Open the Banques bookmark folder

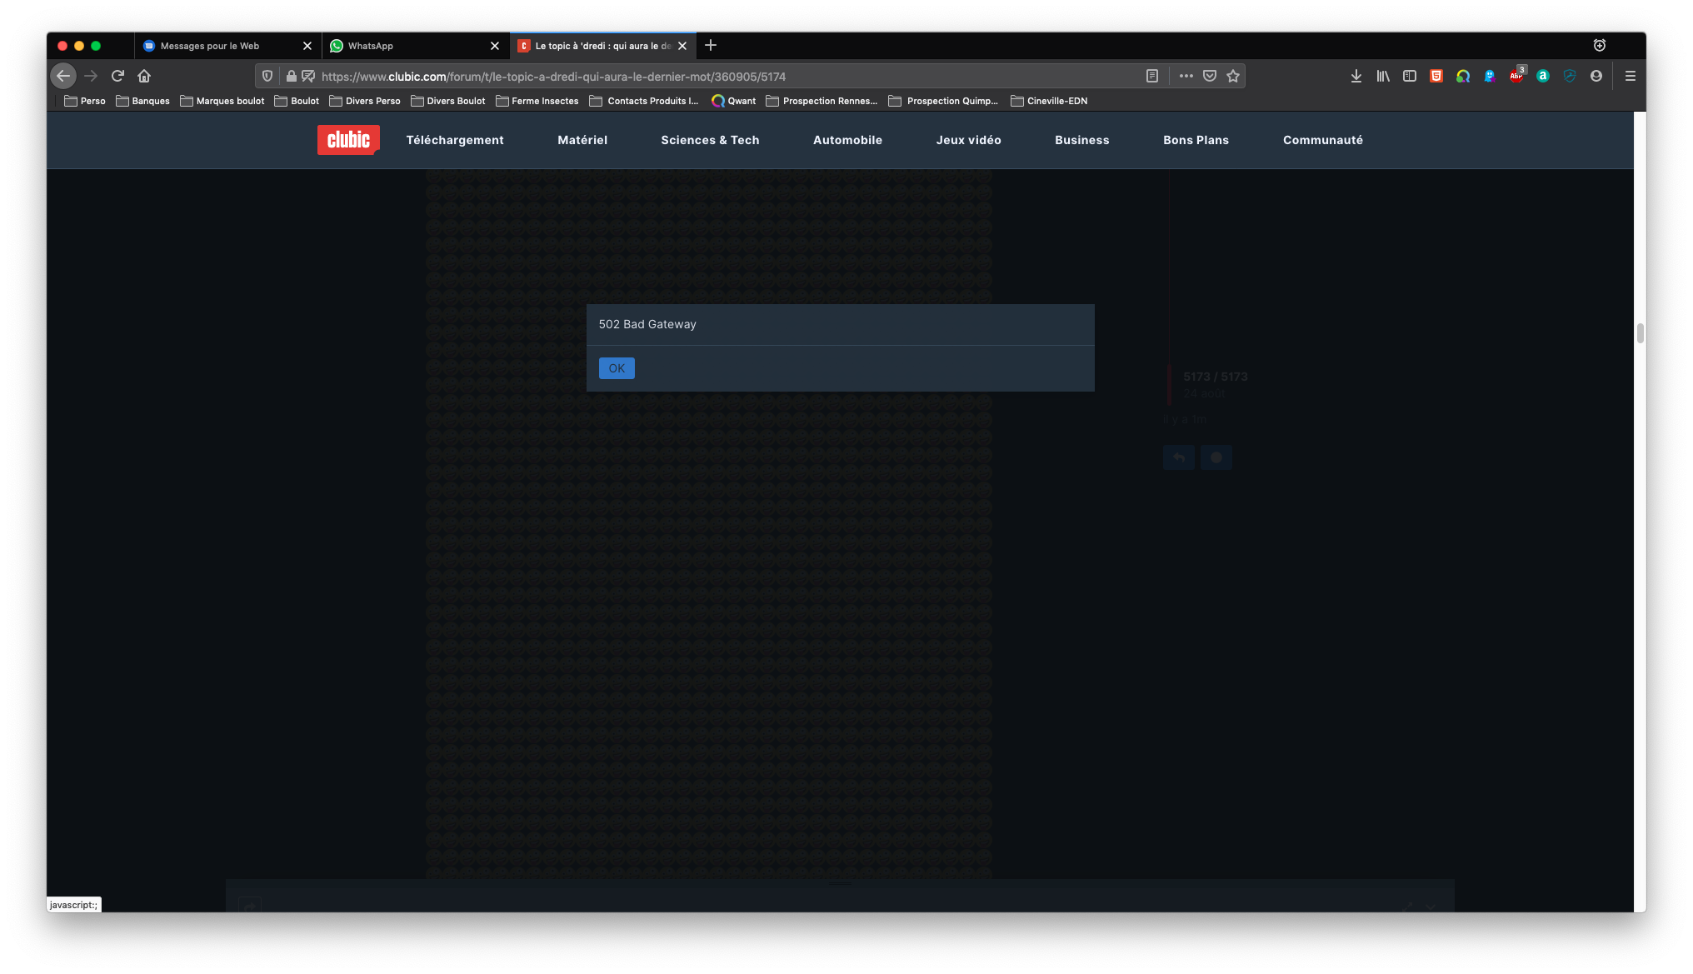(x=142, y=101)
